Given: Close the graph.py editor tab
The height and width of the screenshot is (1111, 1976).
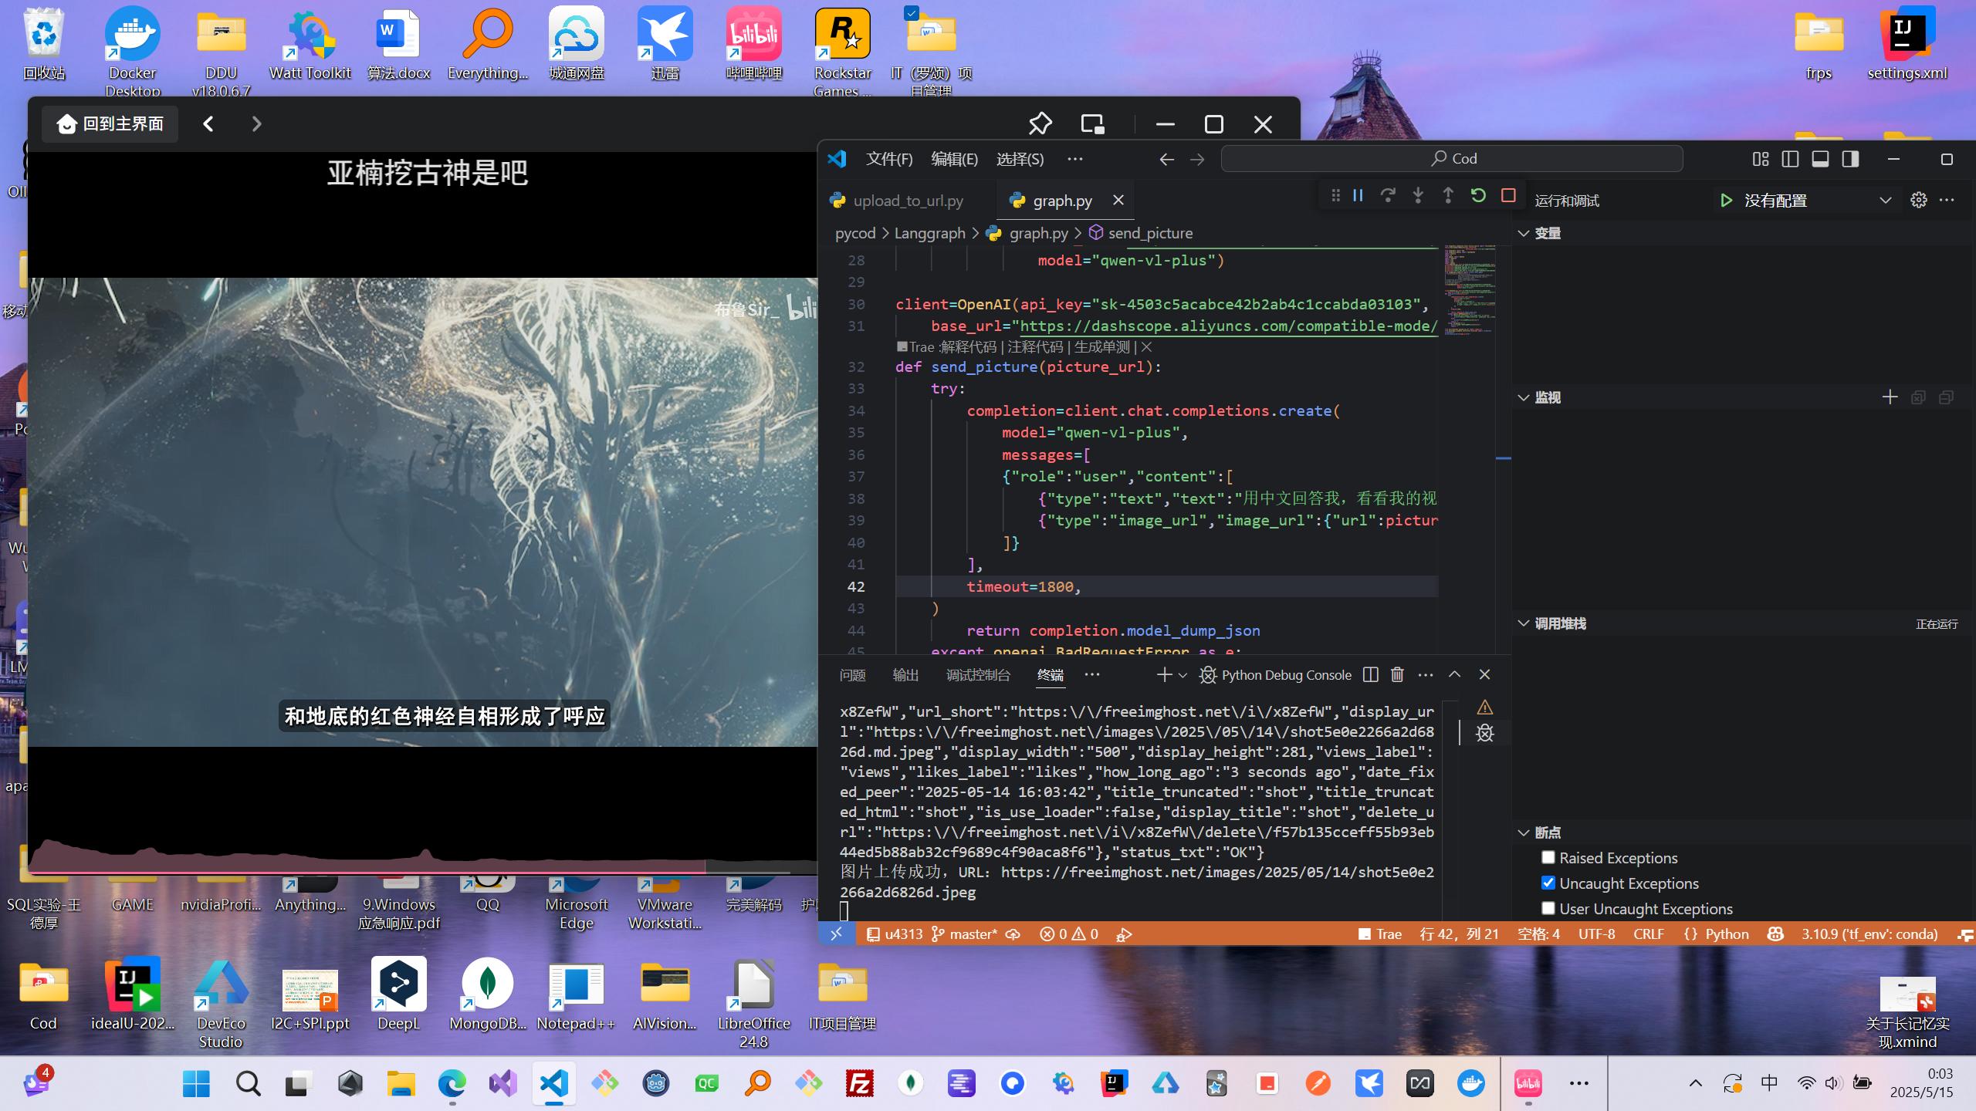Looking at the screenshot, I should click(x=1118, y=201).
